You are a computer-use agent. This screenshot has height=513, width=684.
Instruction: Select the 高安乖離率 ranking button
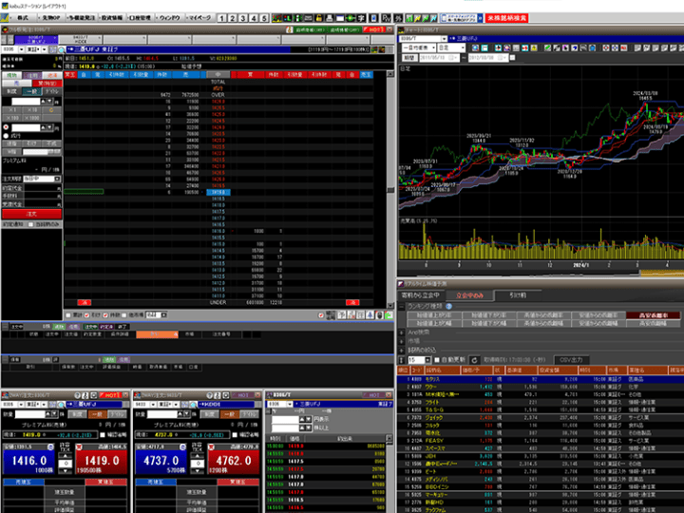(653, 315)
